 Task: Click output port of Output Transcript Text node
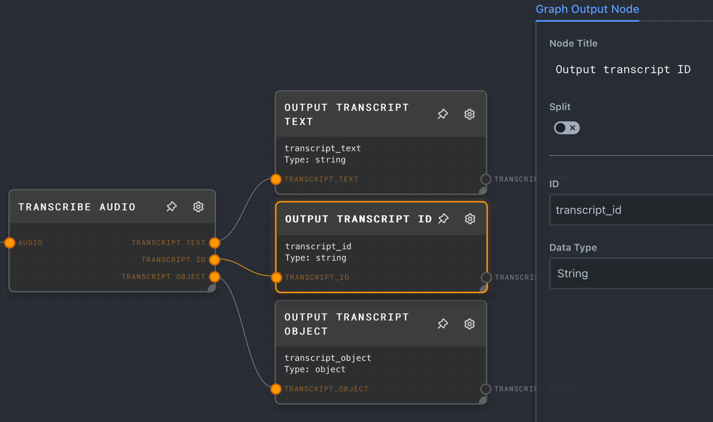pyautogui.click(x=486, y=179)
